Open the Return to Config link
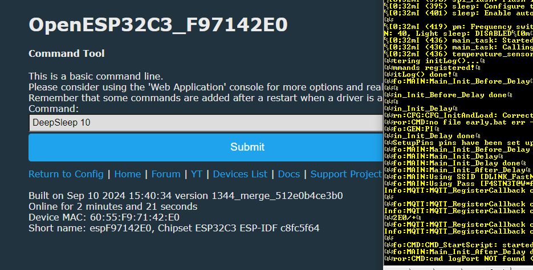 (x=66, y=174)
